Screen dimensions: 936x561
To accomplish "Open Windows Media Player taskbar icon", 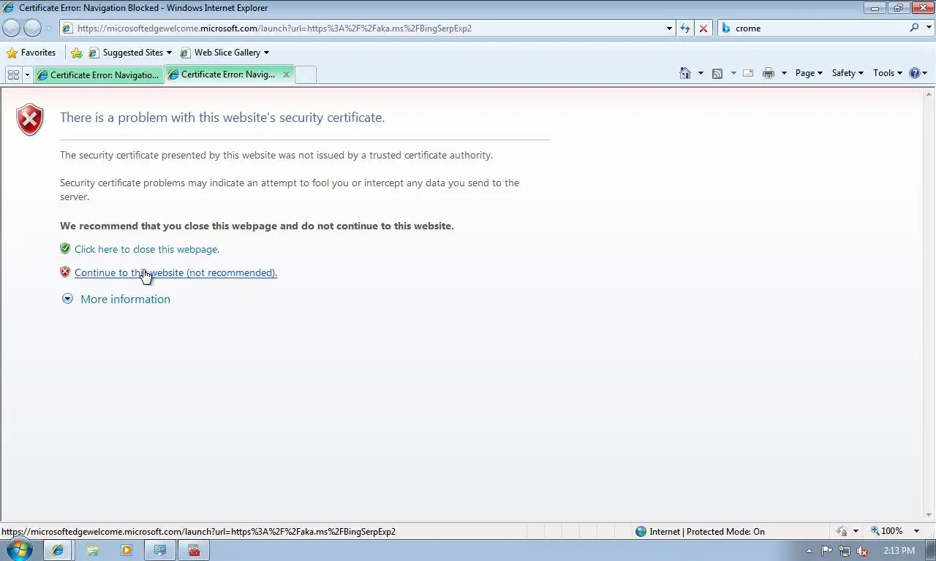I will (x=127, y=551).
